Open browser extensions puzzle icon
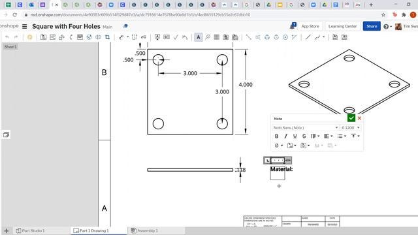Screen dimensions: 418x235 (404, 15)
